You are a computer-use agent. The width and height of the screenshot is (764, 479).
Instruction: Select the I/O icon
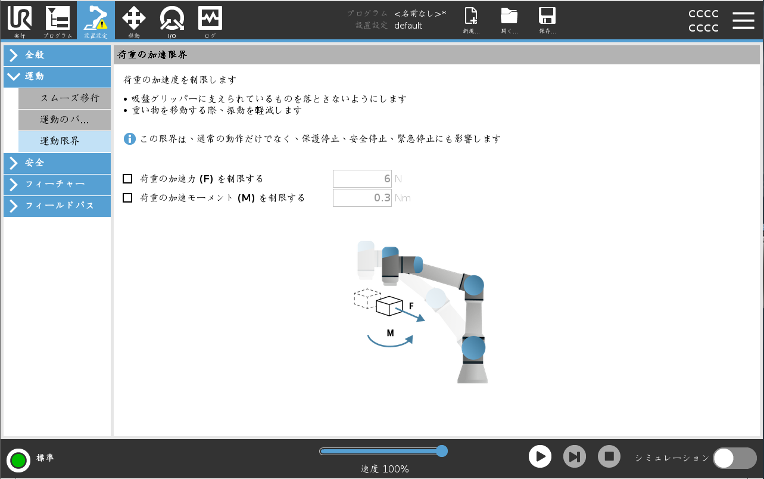(171, 20)
